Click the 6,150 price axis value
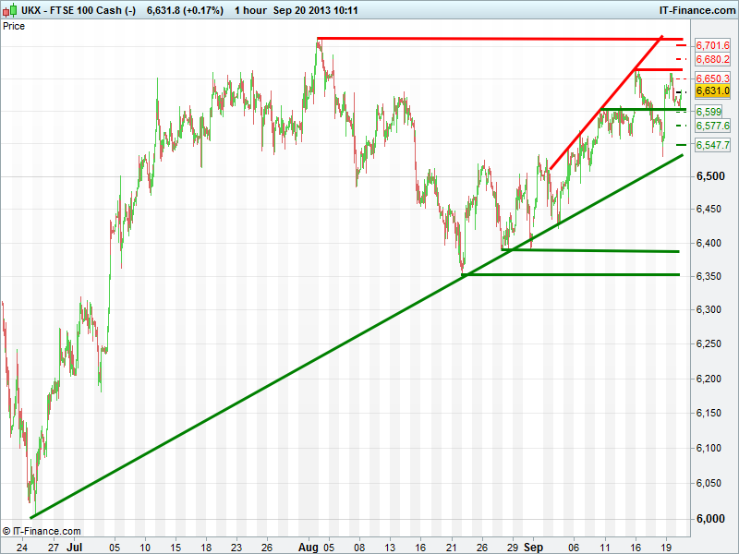This screenshot has width=739, height=554. pos(710,413)
